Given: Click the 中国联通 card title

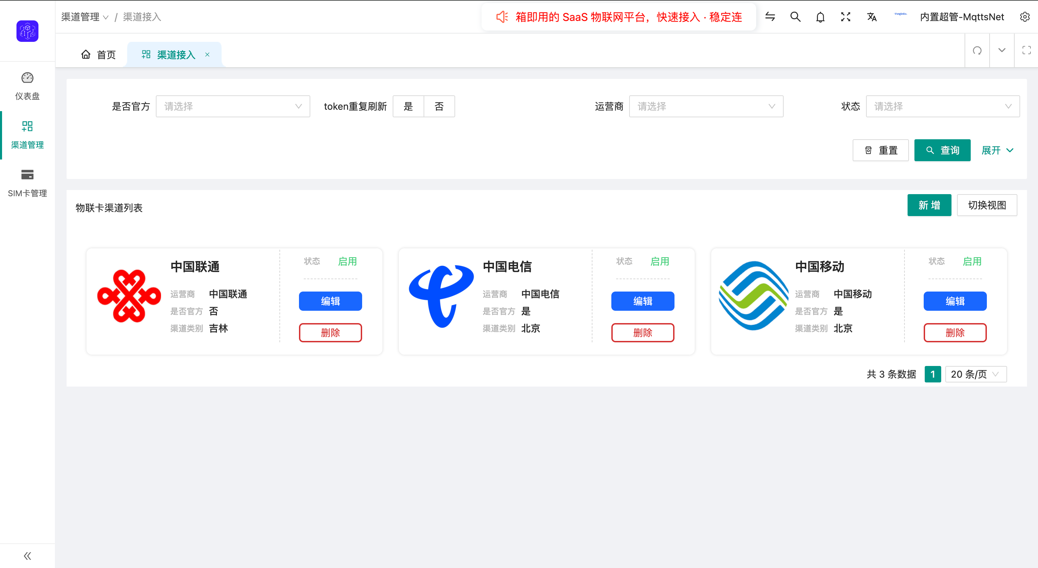Looking at the screenshot, I should coord(195,267).
